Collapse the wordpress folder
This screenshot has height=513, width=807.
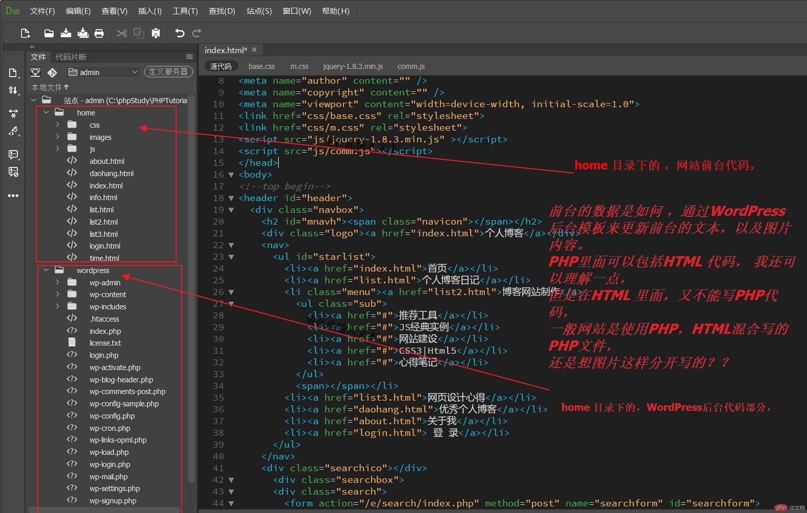[x=46, y=270]
